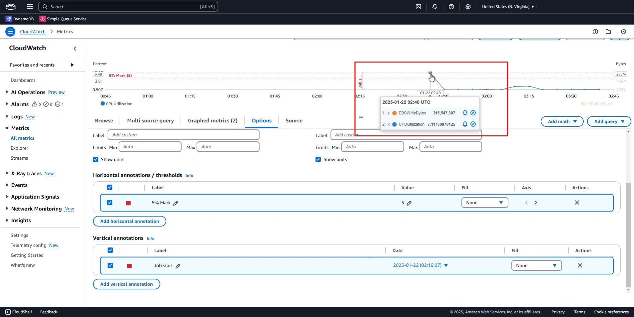Collapse the CloudWatch sidebar panel
634x317 pixels.
point(75,49)
